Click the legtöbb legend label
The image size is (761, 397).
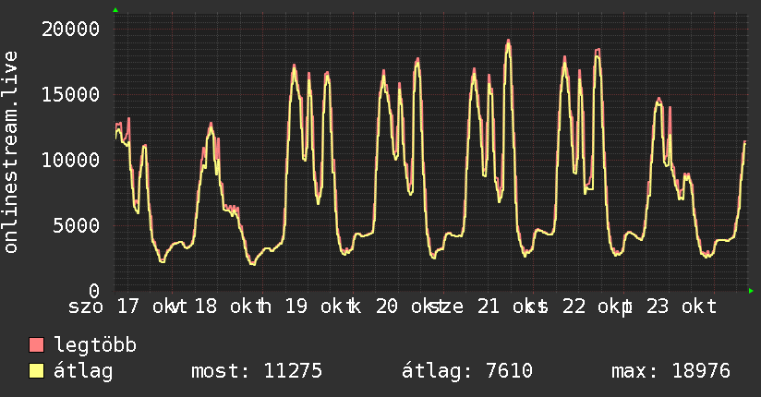pyautogui.click(x=95, y=345)
